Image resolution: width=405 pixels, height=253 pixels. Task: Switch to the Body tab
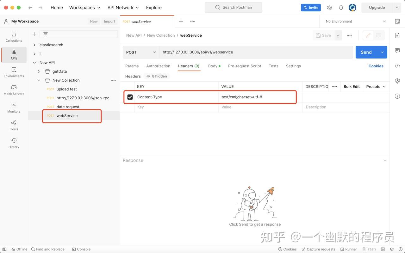(212, 66)
